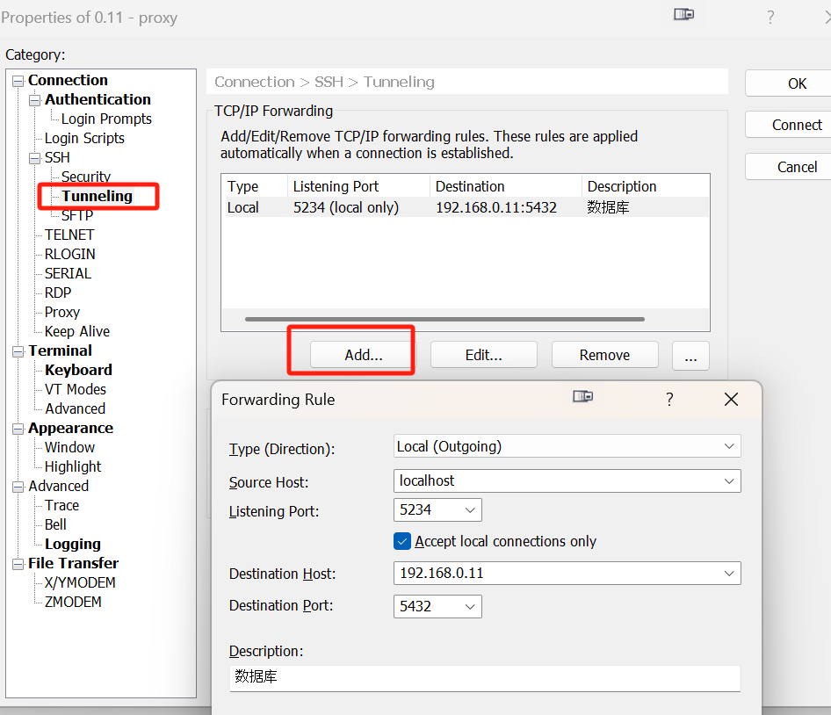
Task: Open the Destination Host dropdown
Action: pyautogui.click(x=729, y=573)
